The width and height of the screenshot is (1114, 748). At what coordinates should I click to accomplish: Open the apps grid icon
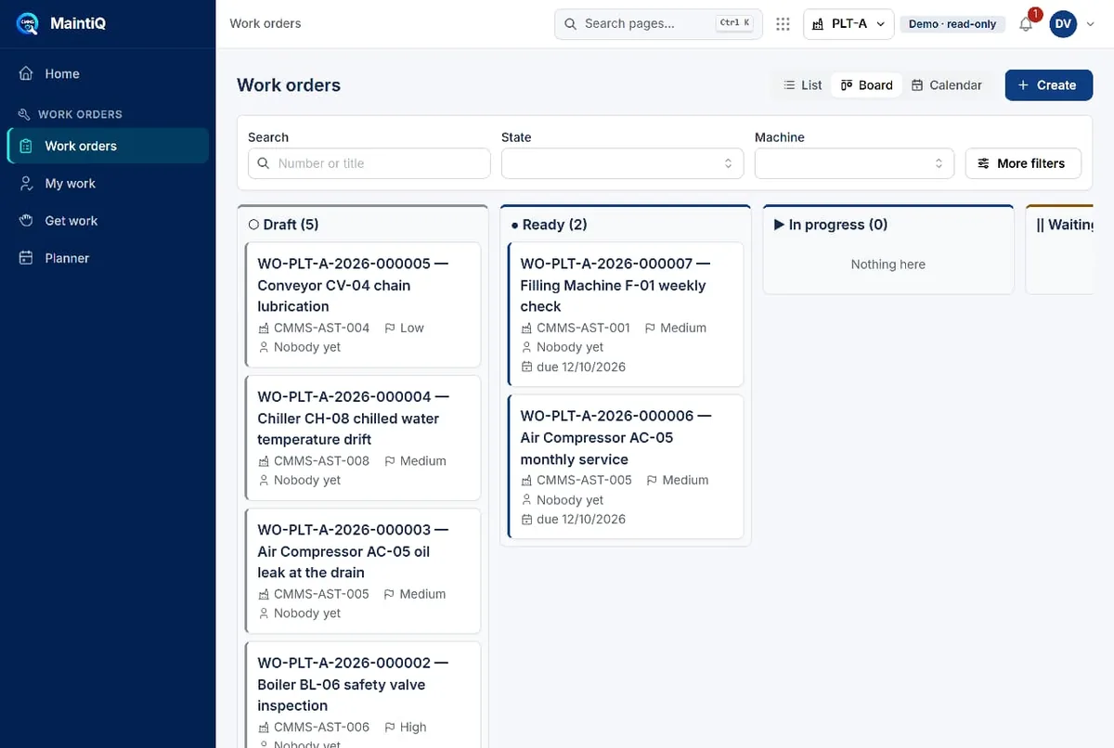(x=783, y=24)
